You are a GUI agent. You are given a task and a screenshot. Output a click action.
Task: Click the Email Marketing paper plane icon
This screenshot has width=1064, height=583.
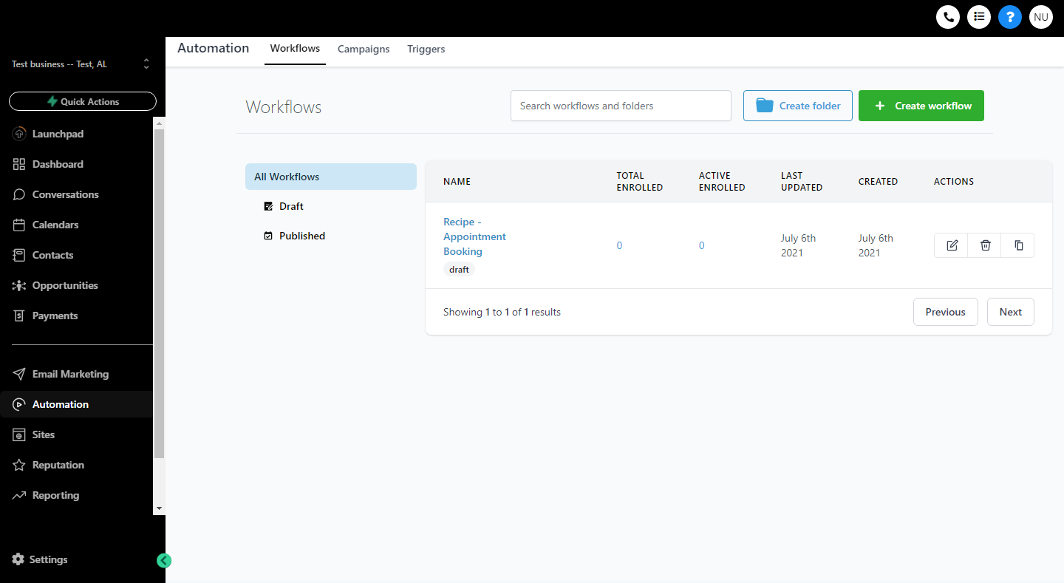(19, 374)
